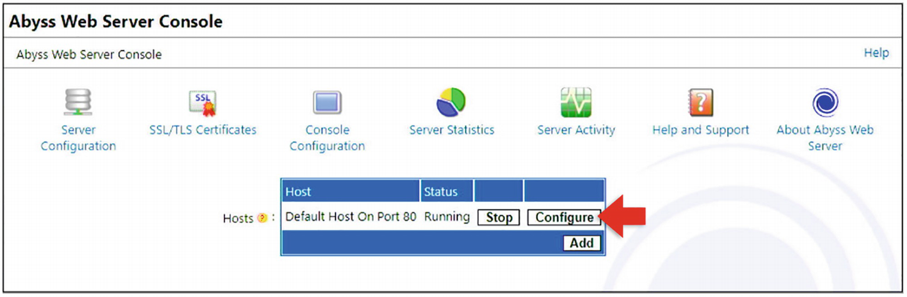Screen dimensions: 907x297
Task: Open the Server Activity text link
Action: tap(575, 130)
